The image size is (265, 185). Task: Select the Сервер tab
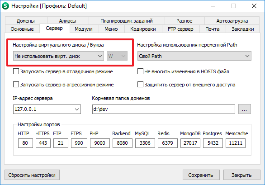54,28
